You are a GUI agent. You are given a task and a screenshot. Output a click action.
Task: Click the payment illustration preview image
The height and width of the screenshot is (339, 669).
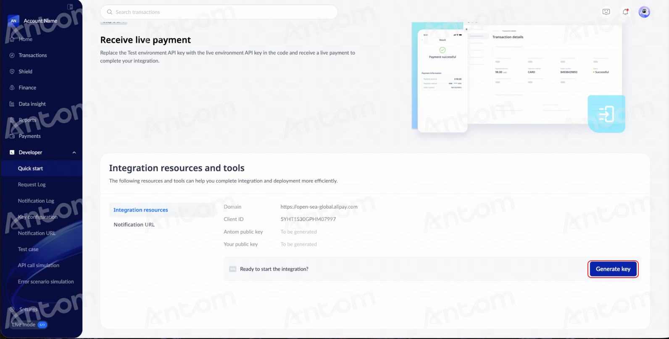tap(518, 77)
